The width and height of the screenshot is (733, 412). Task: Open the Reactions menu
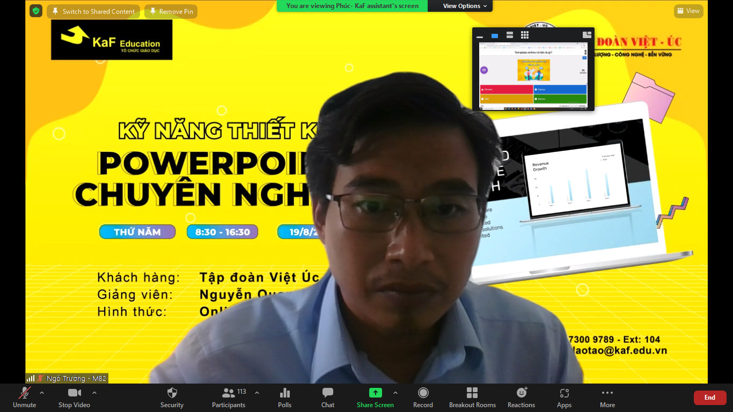521,398
